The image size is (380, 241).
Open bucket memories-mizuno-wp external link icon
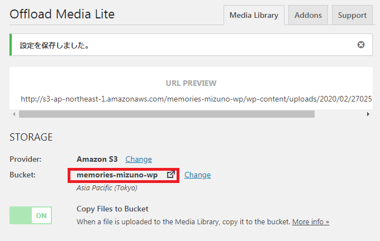click(171, 175)
